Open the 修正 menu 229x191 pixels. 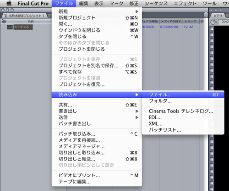134,4
